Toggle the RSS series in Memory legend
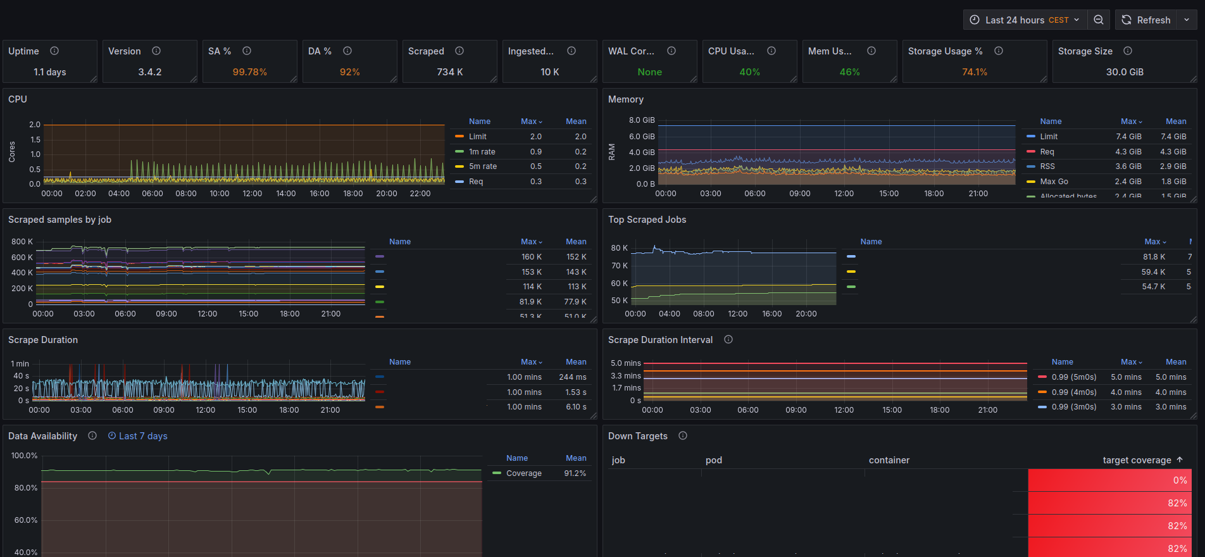Viewport: 1205px width, 557px height. coord(1047,166)
